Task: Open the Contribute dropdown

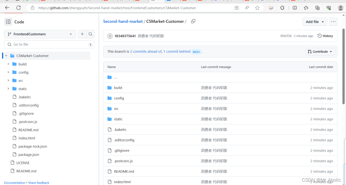Action: pyautogui.click(x=320, y=52)
